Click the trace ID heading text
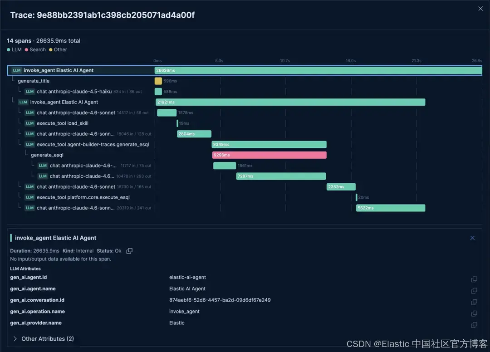The image size is (490, 352). 102,15
